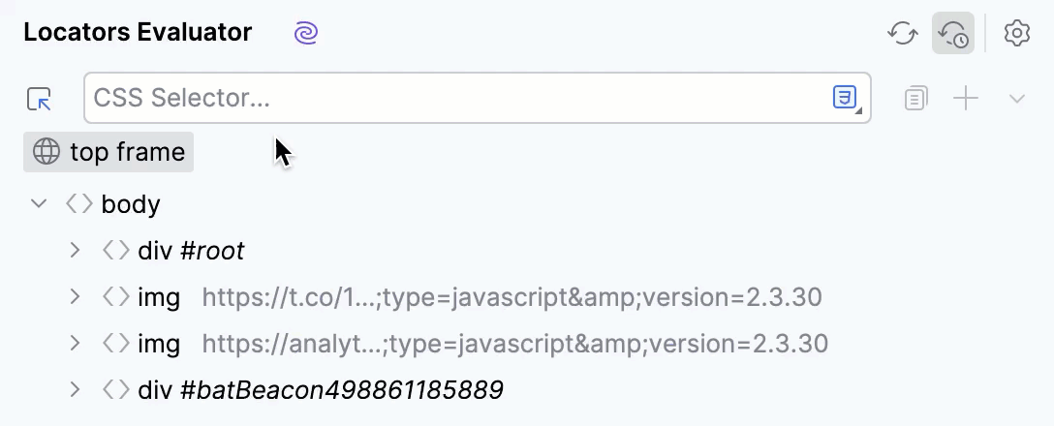This screenshot has width=1054, height=426.
Task: Click the CSS3 locator type icon
Action: (x=846, y=98)
